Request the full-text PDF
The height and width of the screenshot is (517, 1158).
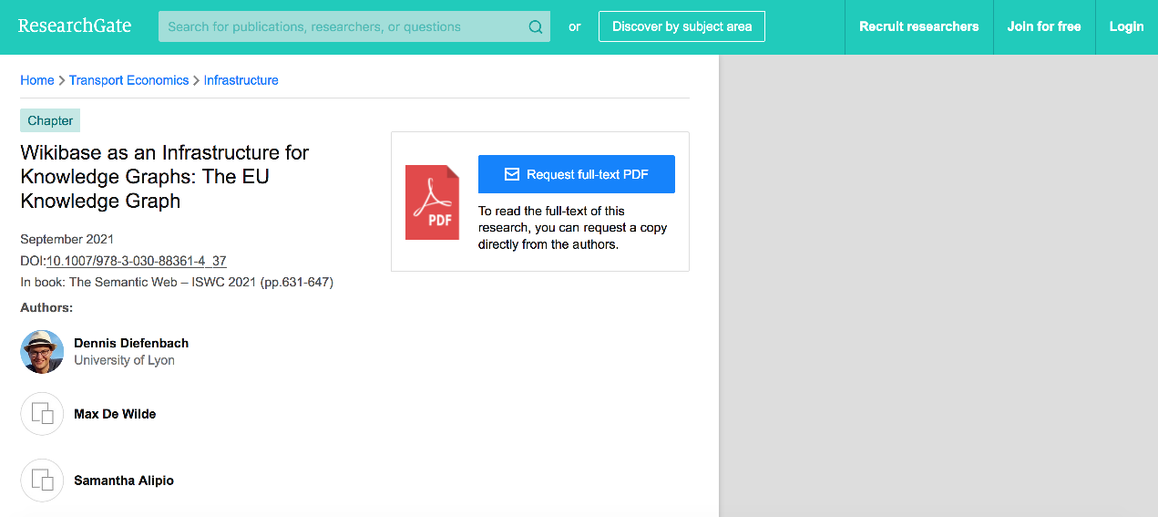pos(577,174)
